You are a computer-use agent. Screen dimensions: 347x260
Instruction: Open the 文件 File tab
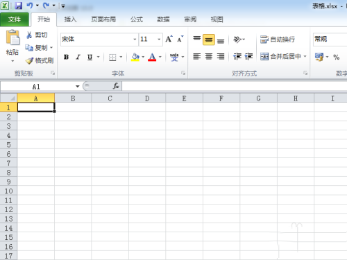point(15,19)
